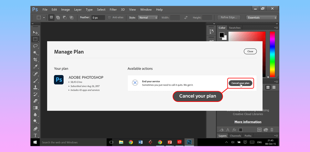The image size is (310, 152).
Task: Select the Move tool
Action: pyautogui.click(x=36, y=32)
